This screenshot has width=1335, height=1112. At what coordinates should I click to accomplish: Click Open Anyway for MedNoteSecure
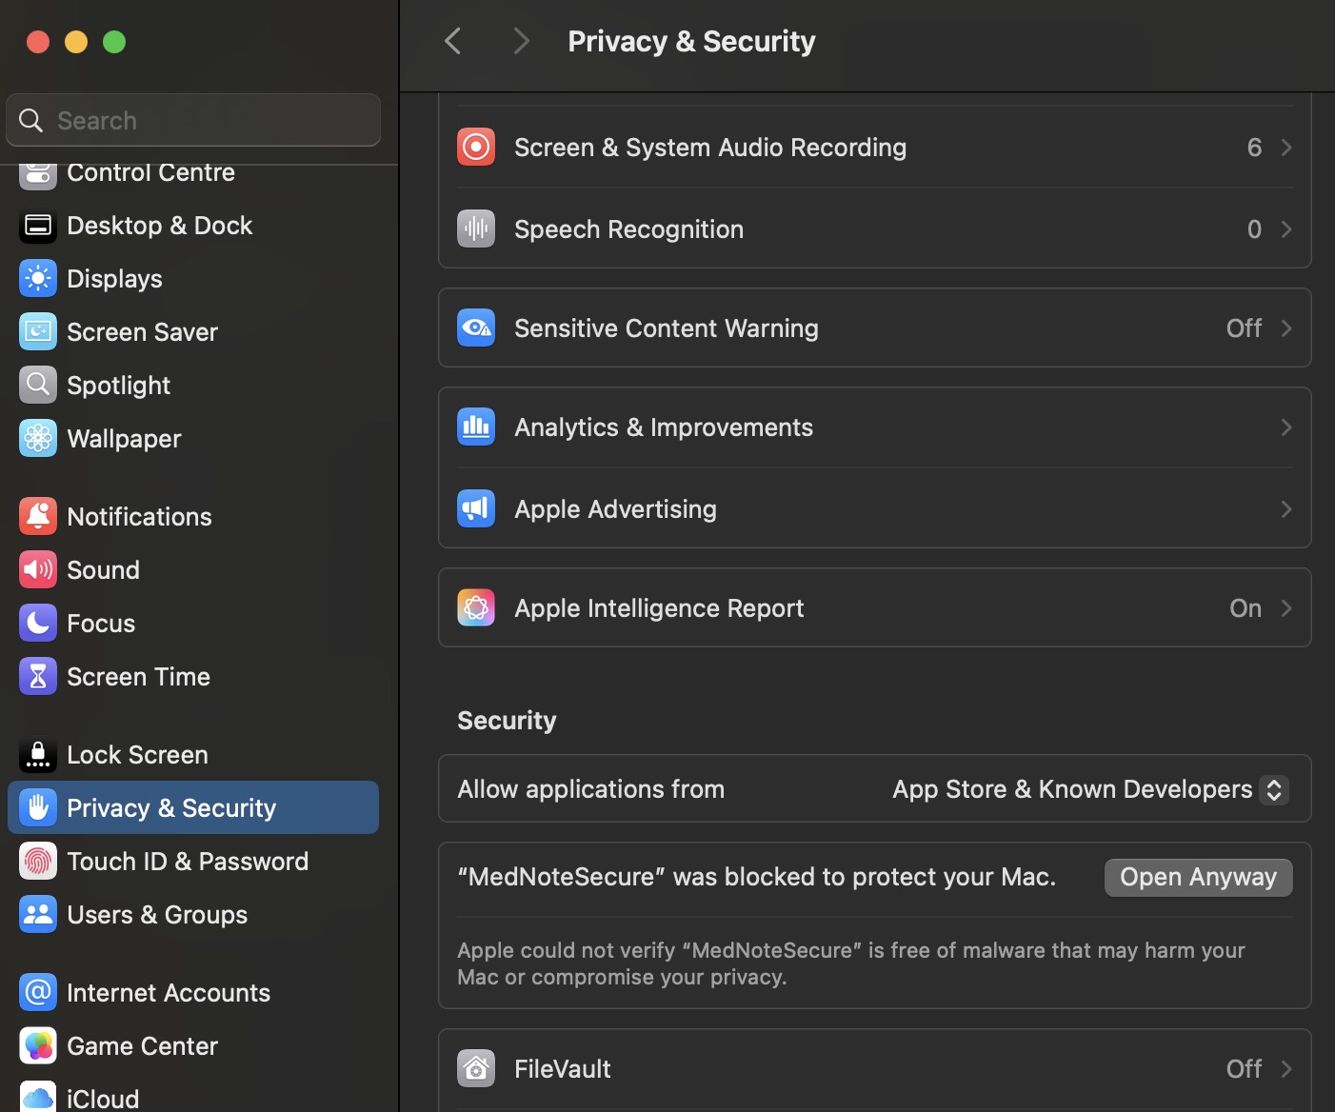click(1198, 877)
